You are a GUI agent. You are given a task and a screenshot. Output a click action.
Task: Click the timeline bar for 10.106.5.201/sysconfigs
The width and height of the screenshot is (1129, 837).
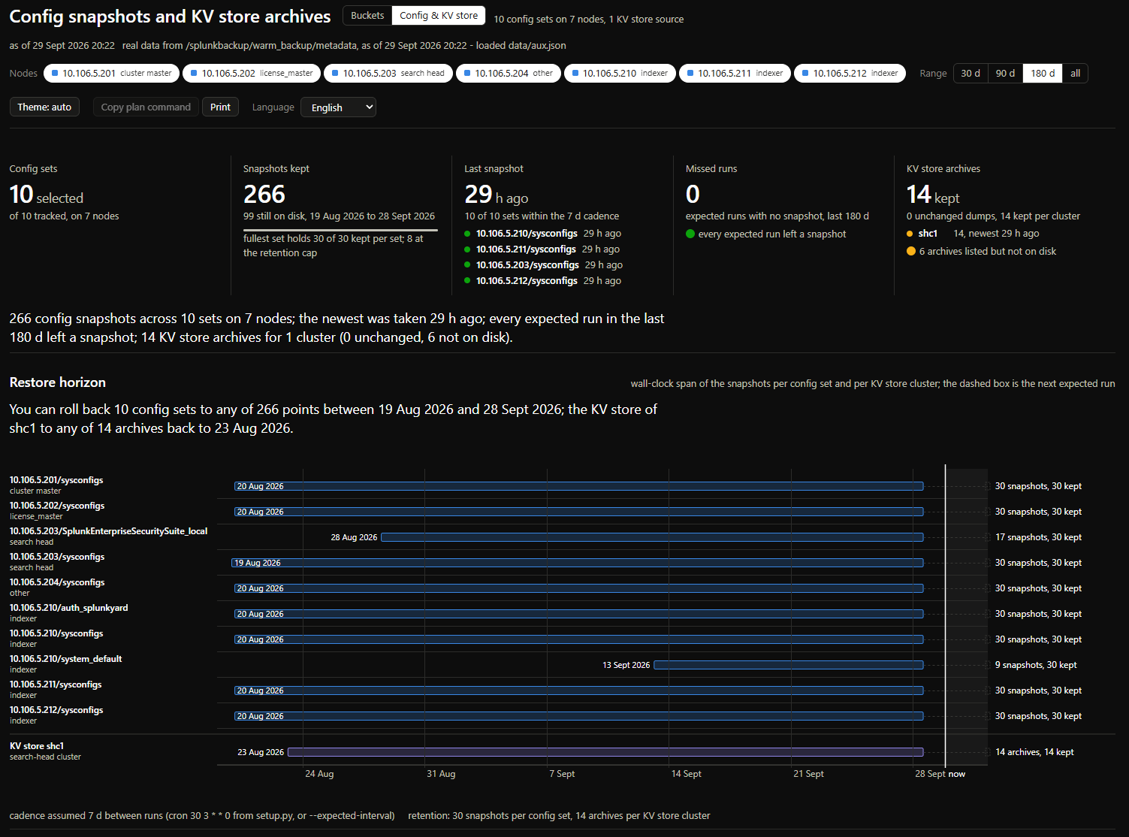click(x=578, y=486)
